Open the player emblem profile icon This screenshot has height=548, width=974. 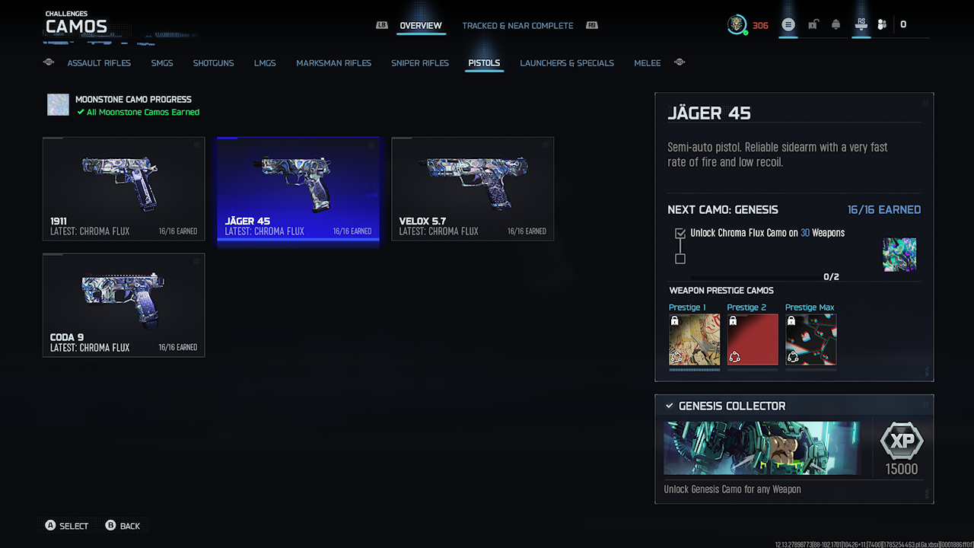737,24
